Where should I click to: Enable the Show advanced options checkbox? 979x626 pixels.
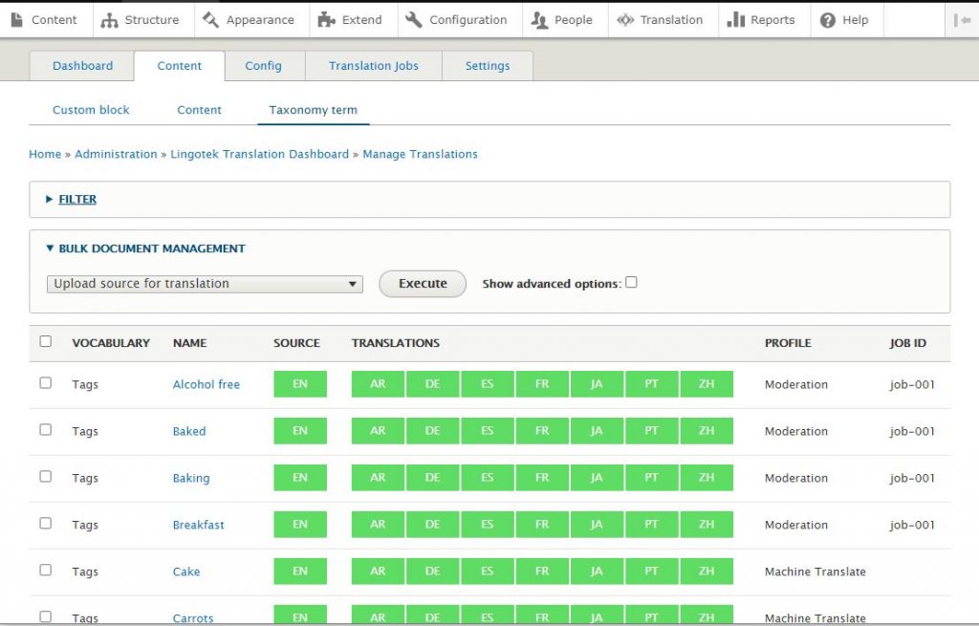point(631,282)
